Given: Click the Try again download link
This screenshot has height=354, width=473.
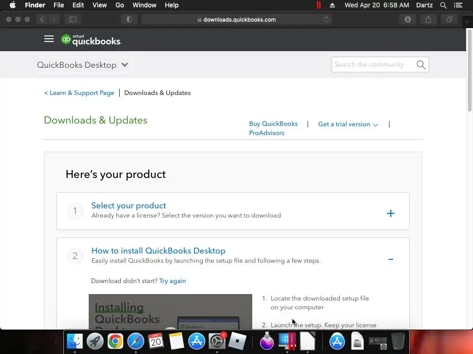Looking at the screenshot, I should (x=173, y=281).
